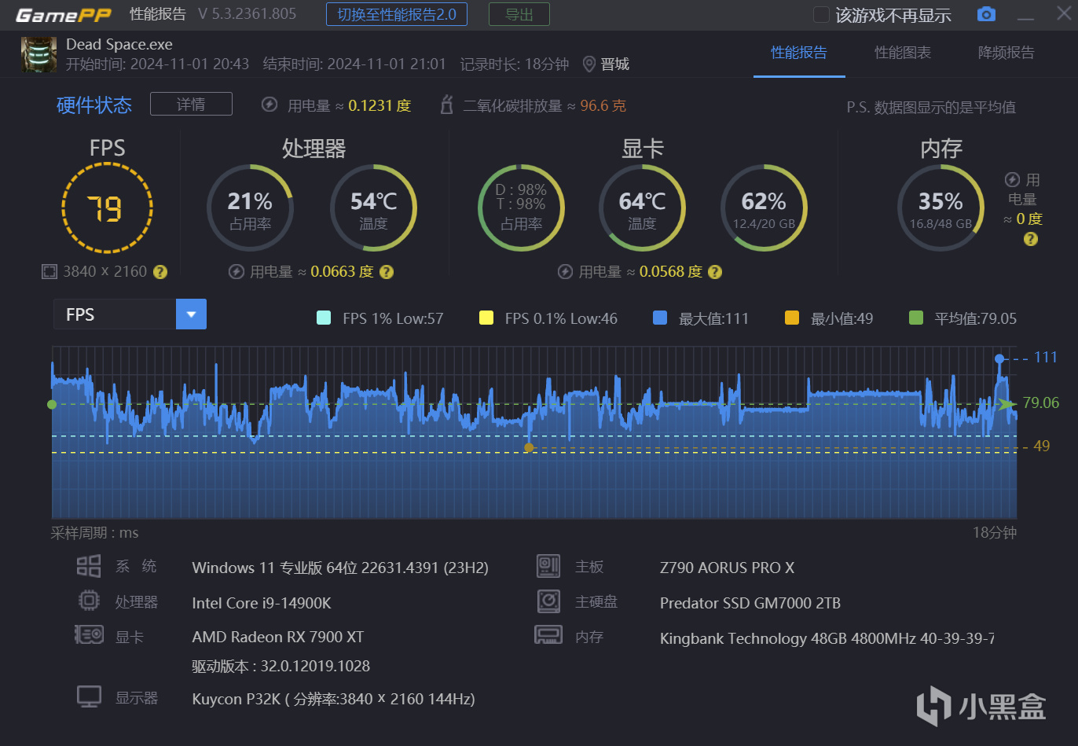Click the help icon after 0.0568 度
The height and width of the screenshot is (746, 1078).
coord(715,272)
